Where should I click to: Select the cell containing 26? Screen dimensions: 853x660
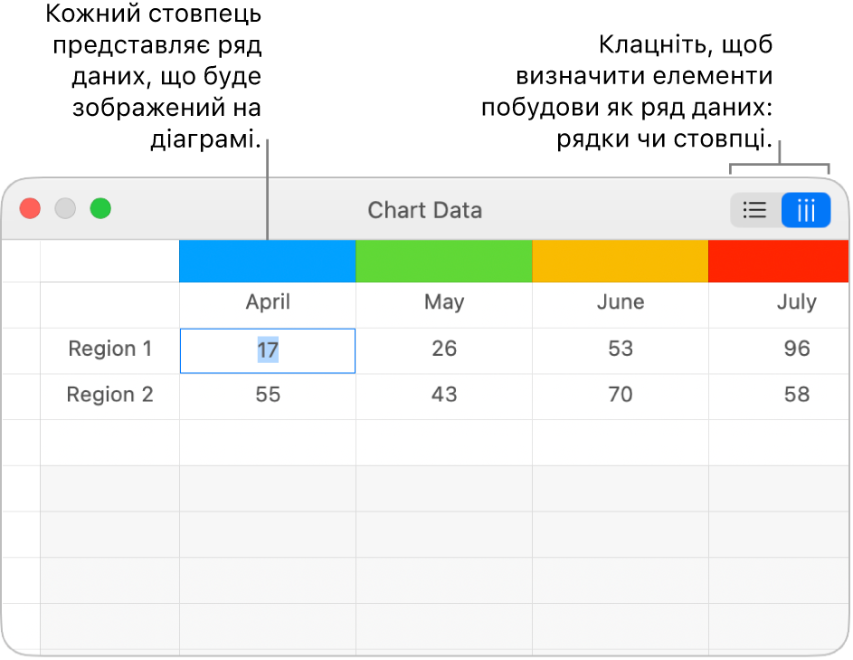tap(444, 349)
